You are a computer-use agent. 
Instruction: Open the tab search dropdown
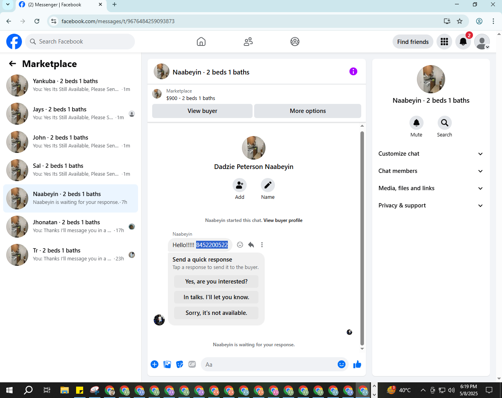(7, 5)
